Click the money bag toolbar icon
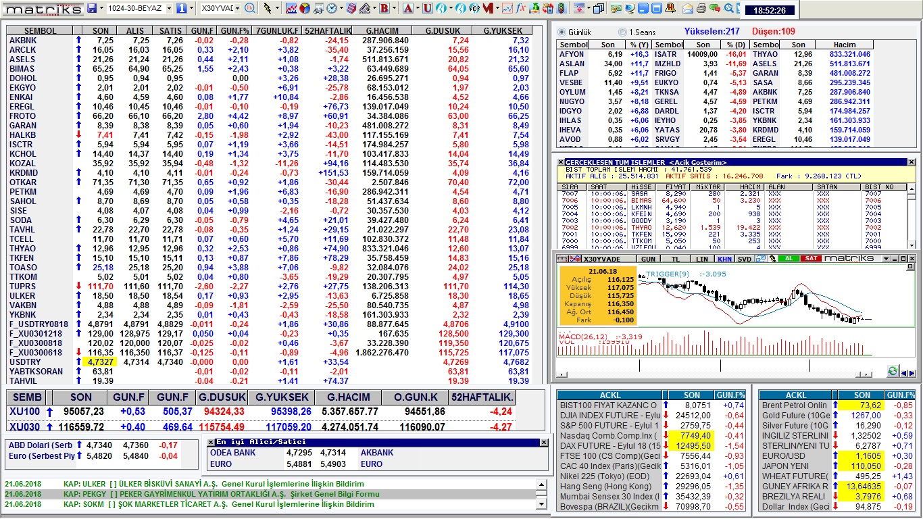 coord(534,8)
